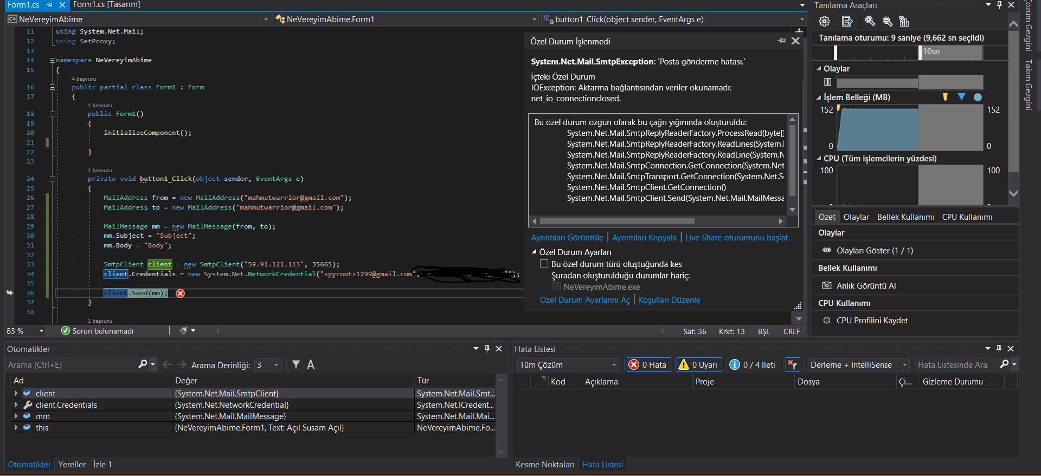The image size is (1041, 476).
Task: Open the Olaylar tab in Diagnostic Tools
Action: 856,217
